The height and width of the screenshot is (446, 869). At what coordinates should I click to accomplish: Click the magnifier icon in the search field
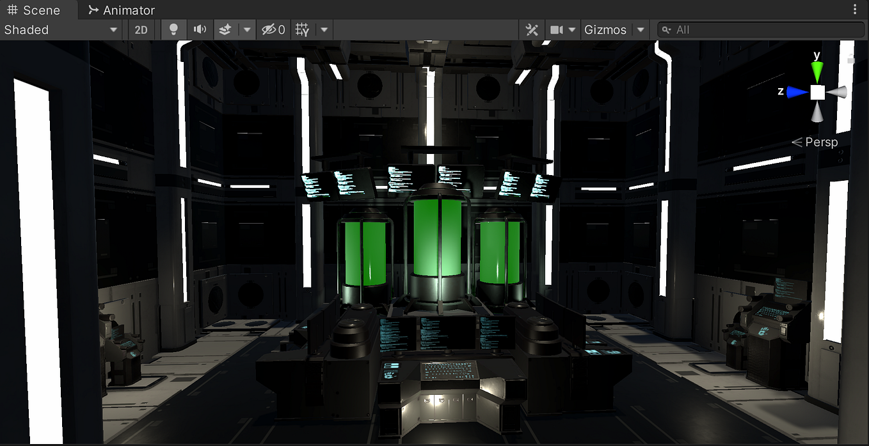tap(667, 29)
